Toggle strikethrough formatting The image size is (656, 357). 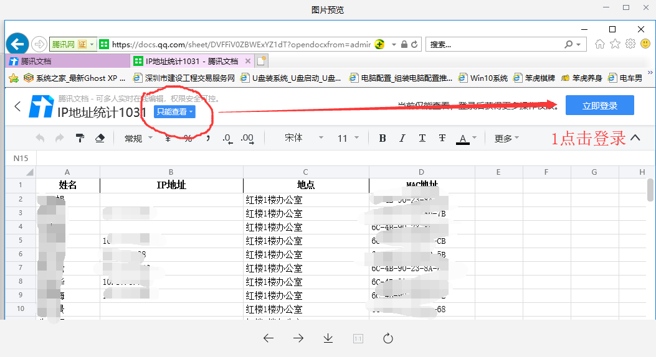[x=442, y=138]
